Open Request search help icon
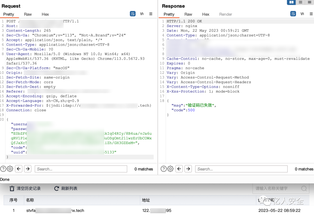Screen dimensions: 314x215 3,169
